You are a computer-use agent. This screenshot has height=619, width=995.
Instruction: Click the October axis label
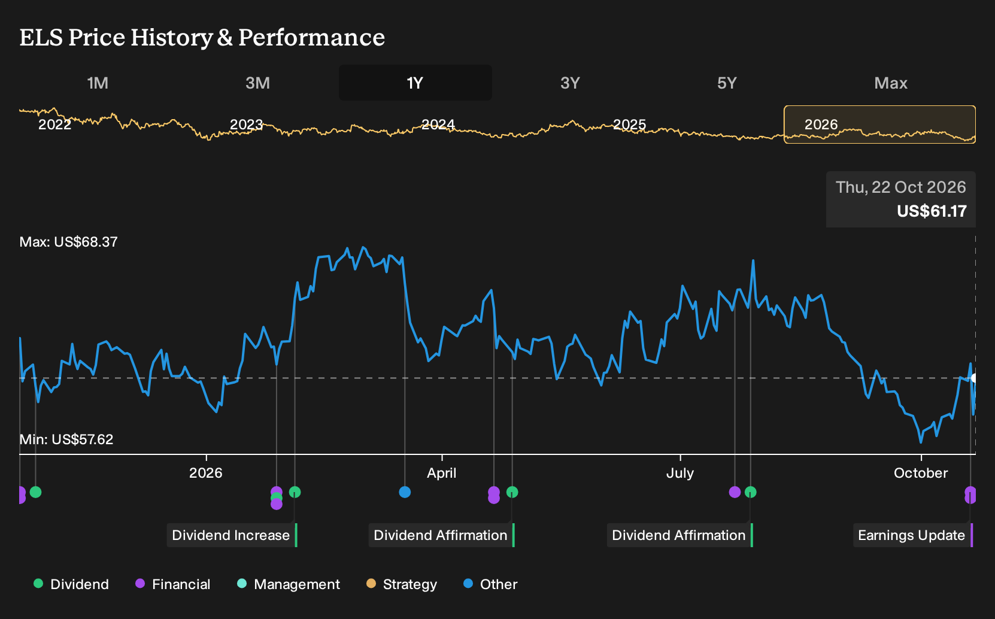[x=921, y=473]
